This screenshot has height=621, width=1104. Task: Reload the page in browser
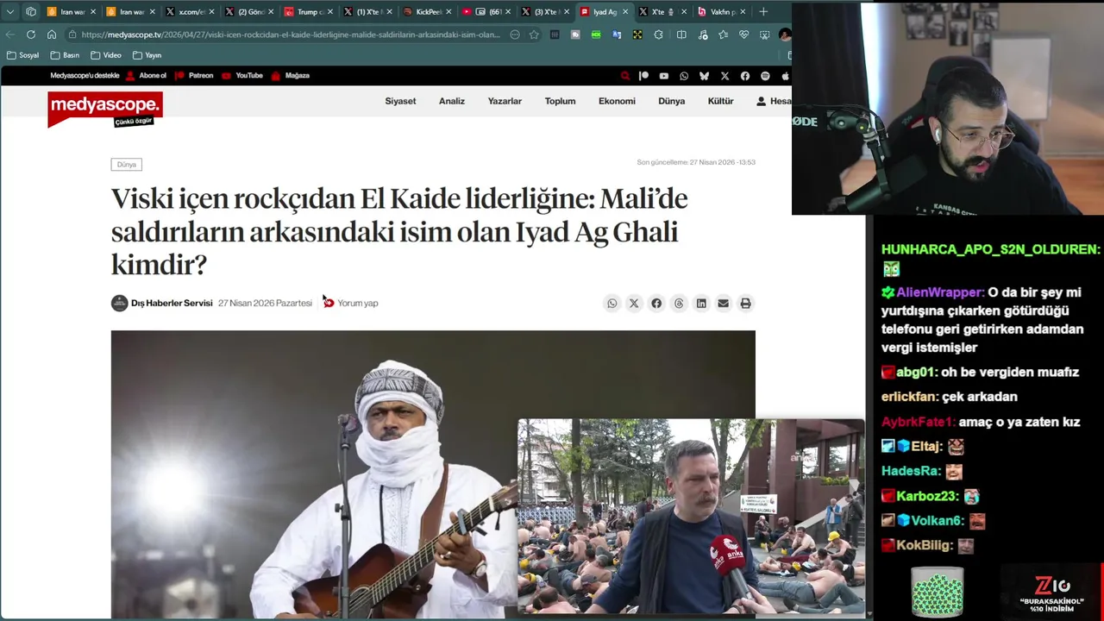tap(31, 34)
